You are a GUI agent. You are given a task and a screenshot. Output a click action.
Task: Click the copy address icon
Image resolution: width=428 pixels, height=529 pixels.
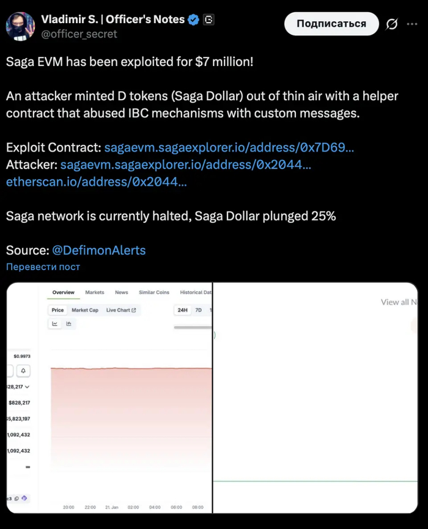(17, 499)
